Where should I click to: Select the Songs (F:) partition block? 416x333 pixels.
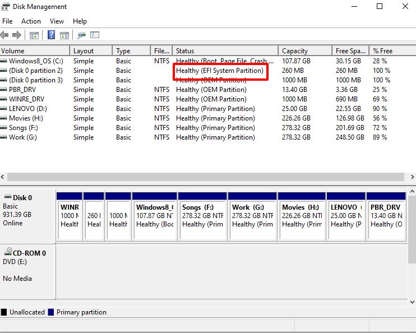click(202, 216)
